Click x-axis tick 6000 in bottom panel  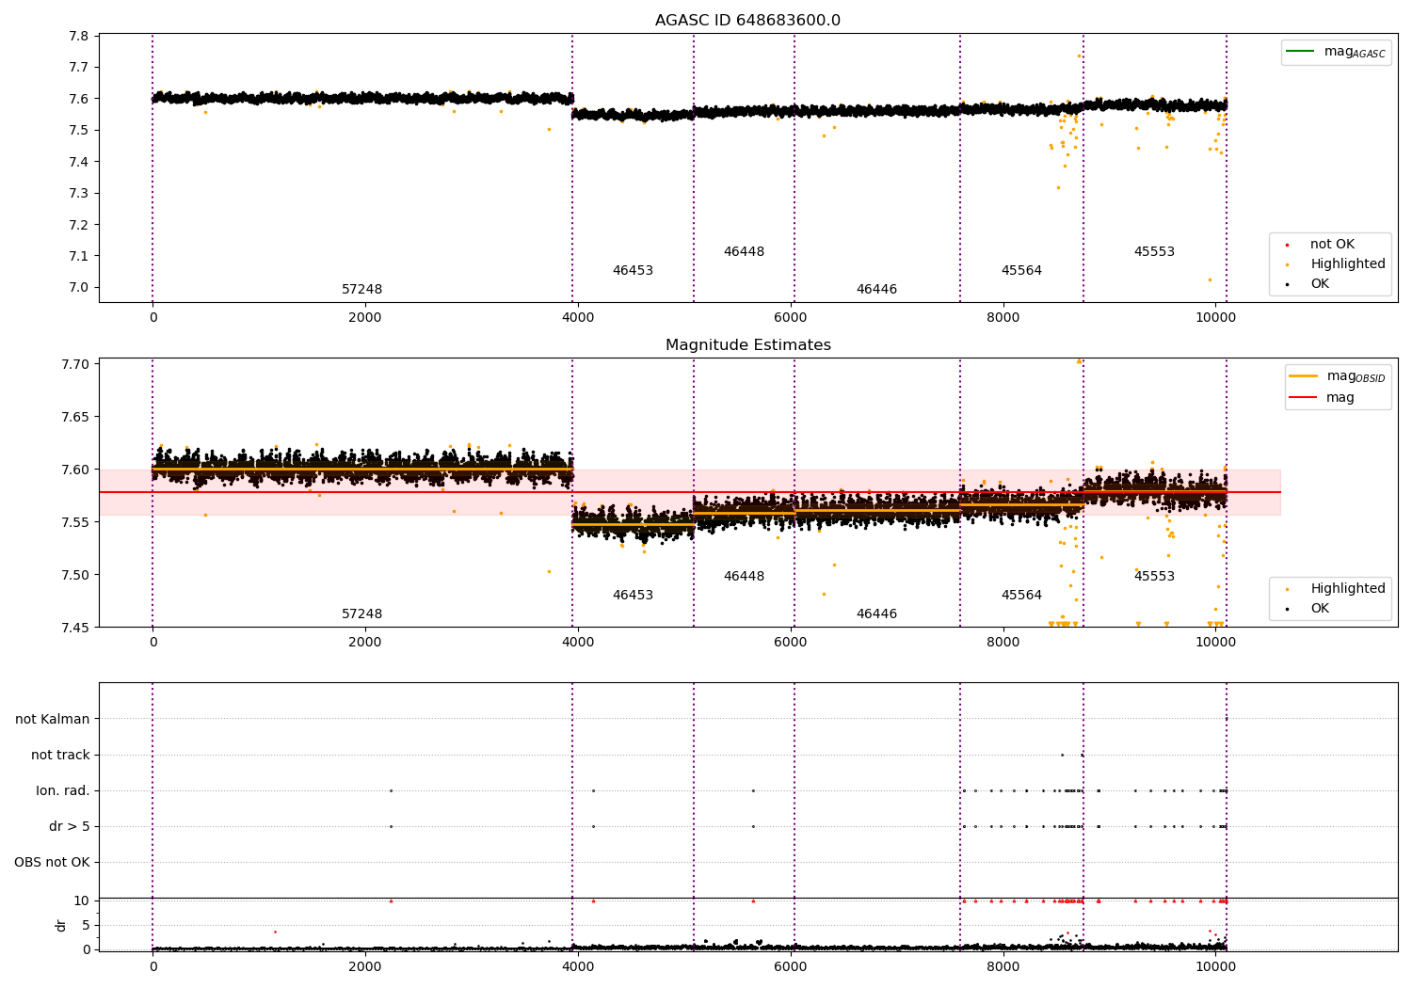pyautogui.click(x=791, y=966)
